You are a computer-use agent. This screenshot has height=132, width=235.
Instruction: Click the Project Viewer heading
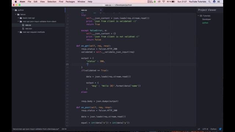coord(207,10)
